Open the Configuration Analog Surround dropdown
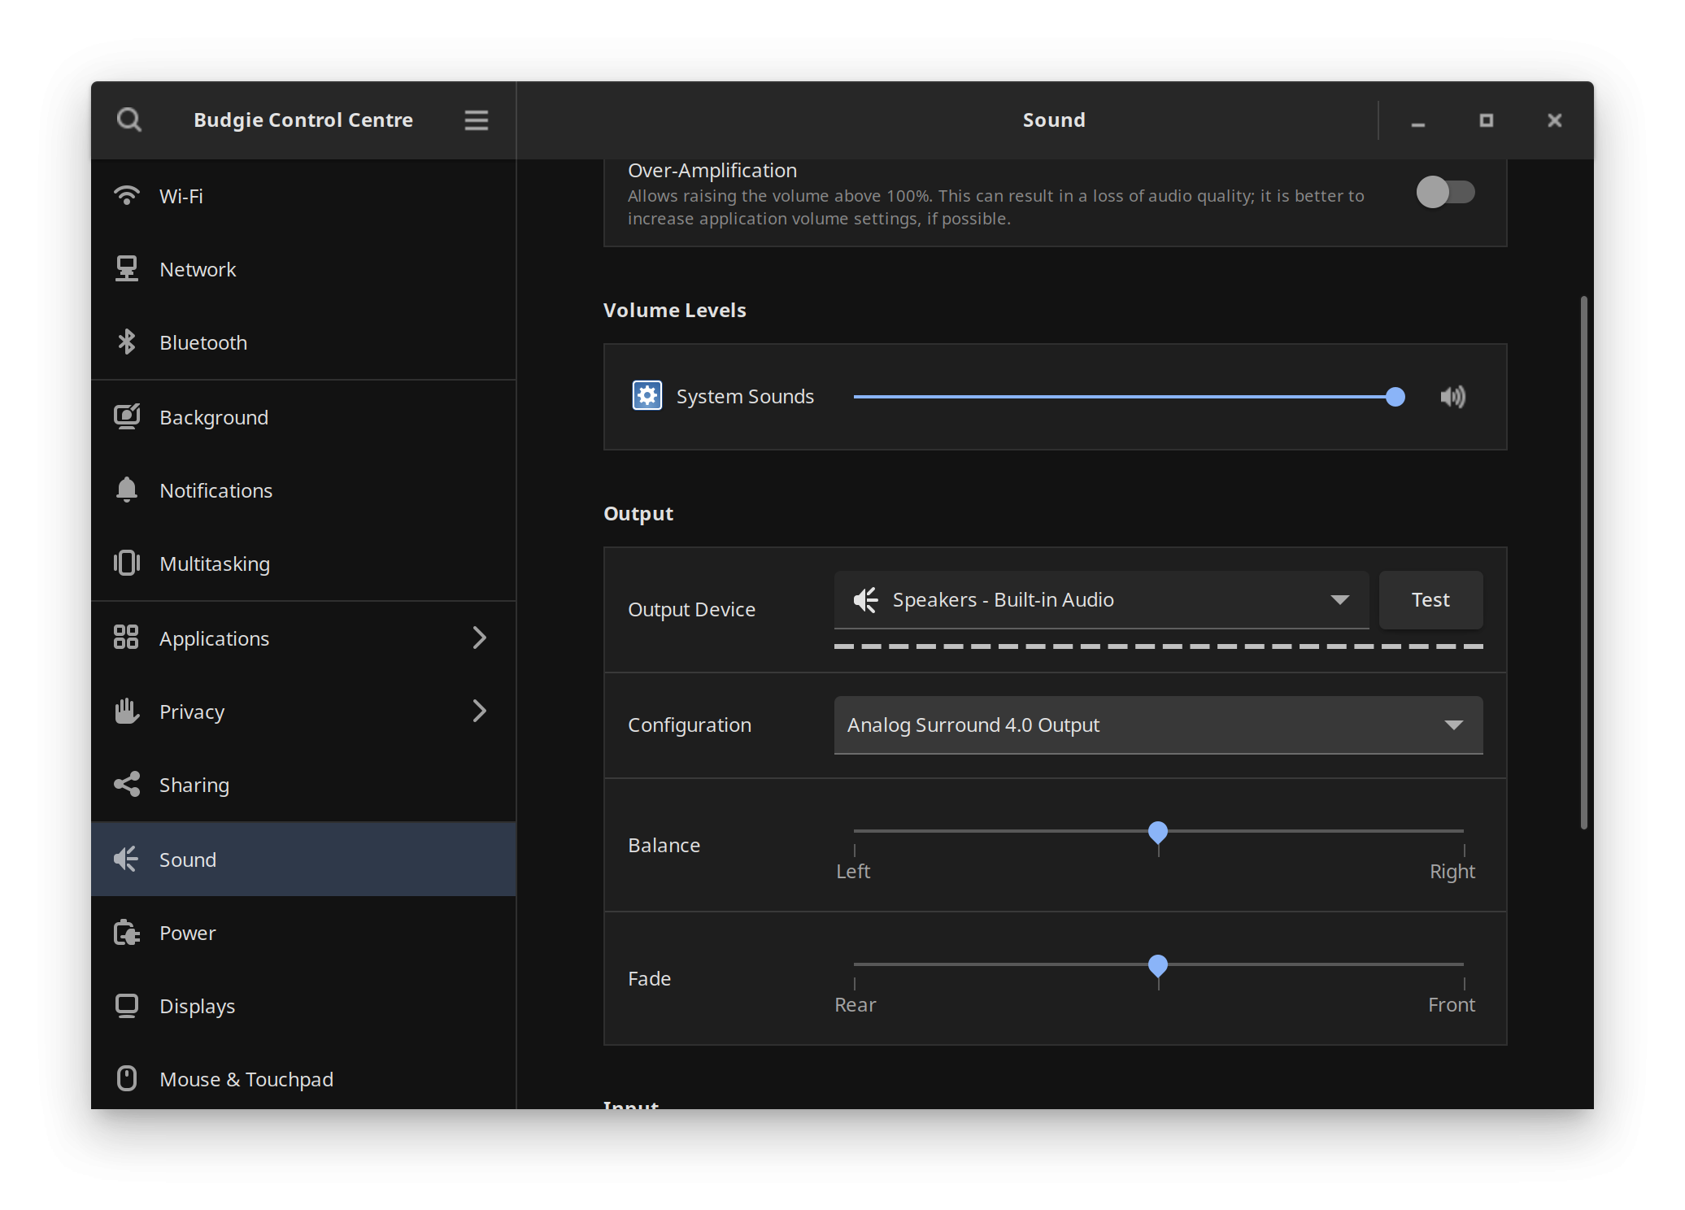The image size is (1685, 1210). click(1158, 725)
